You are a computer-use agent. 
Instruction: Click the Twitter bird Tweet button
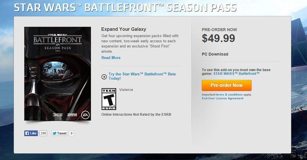[x=59, y=133]
